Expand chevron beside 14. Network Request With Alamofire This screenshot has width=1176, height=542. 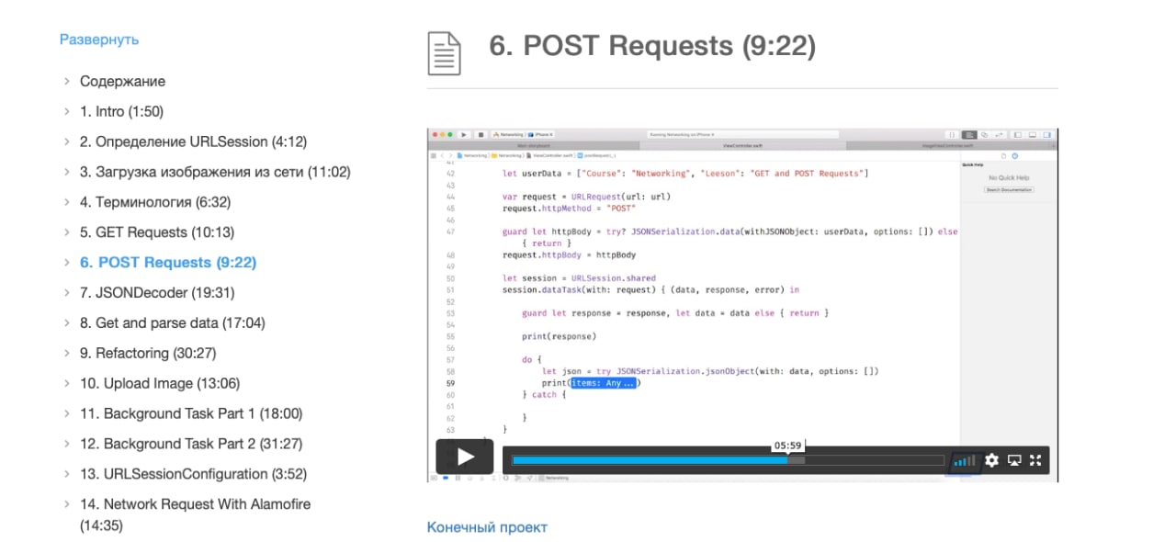pyautogui.click(x=67, y=503)
